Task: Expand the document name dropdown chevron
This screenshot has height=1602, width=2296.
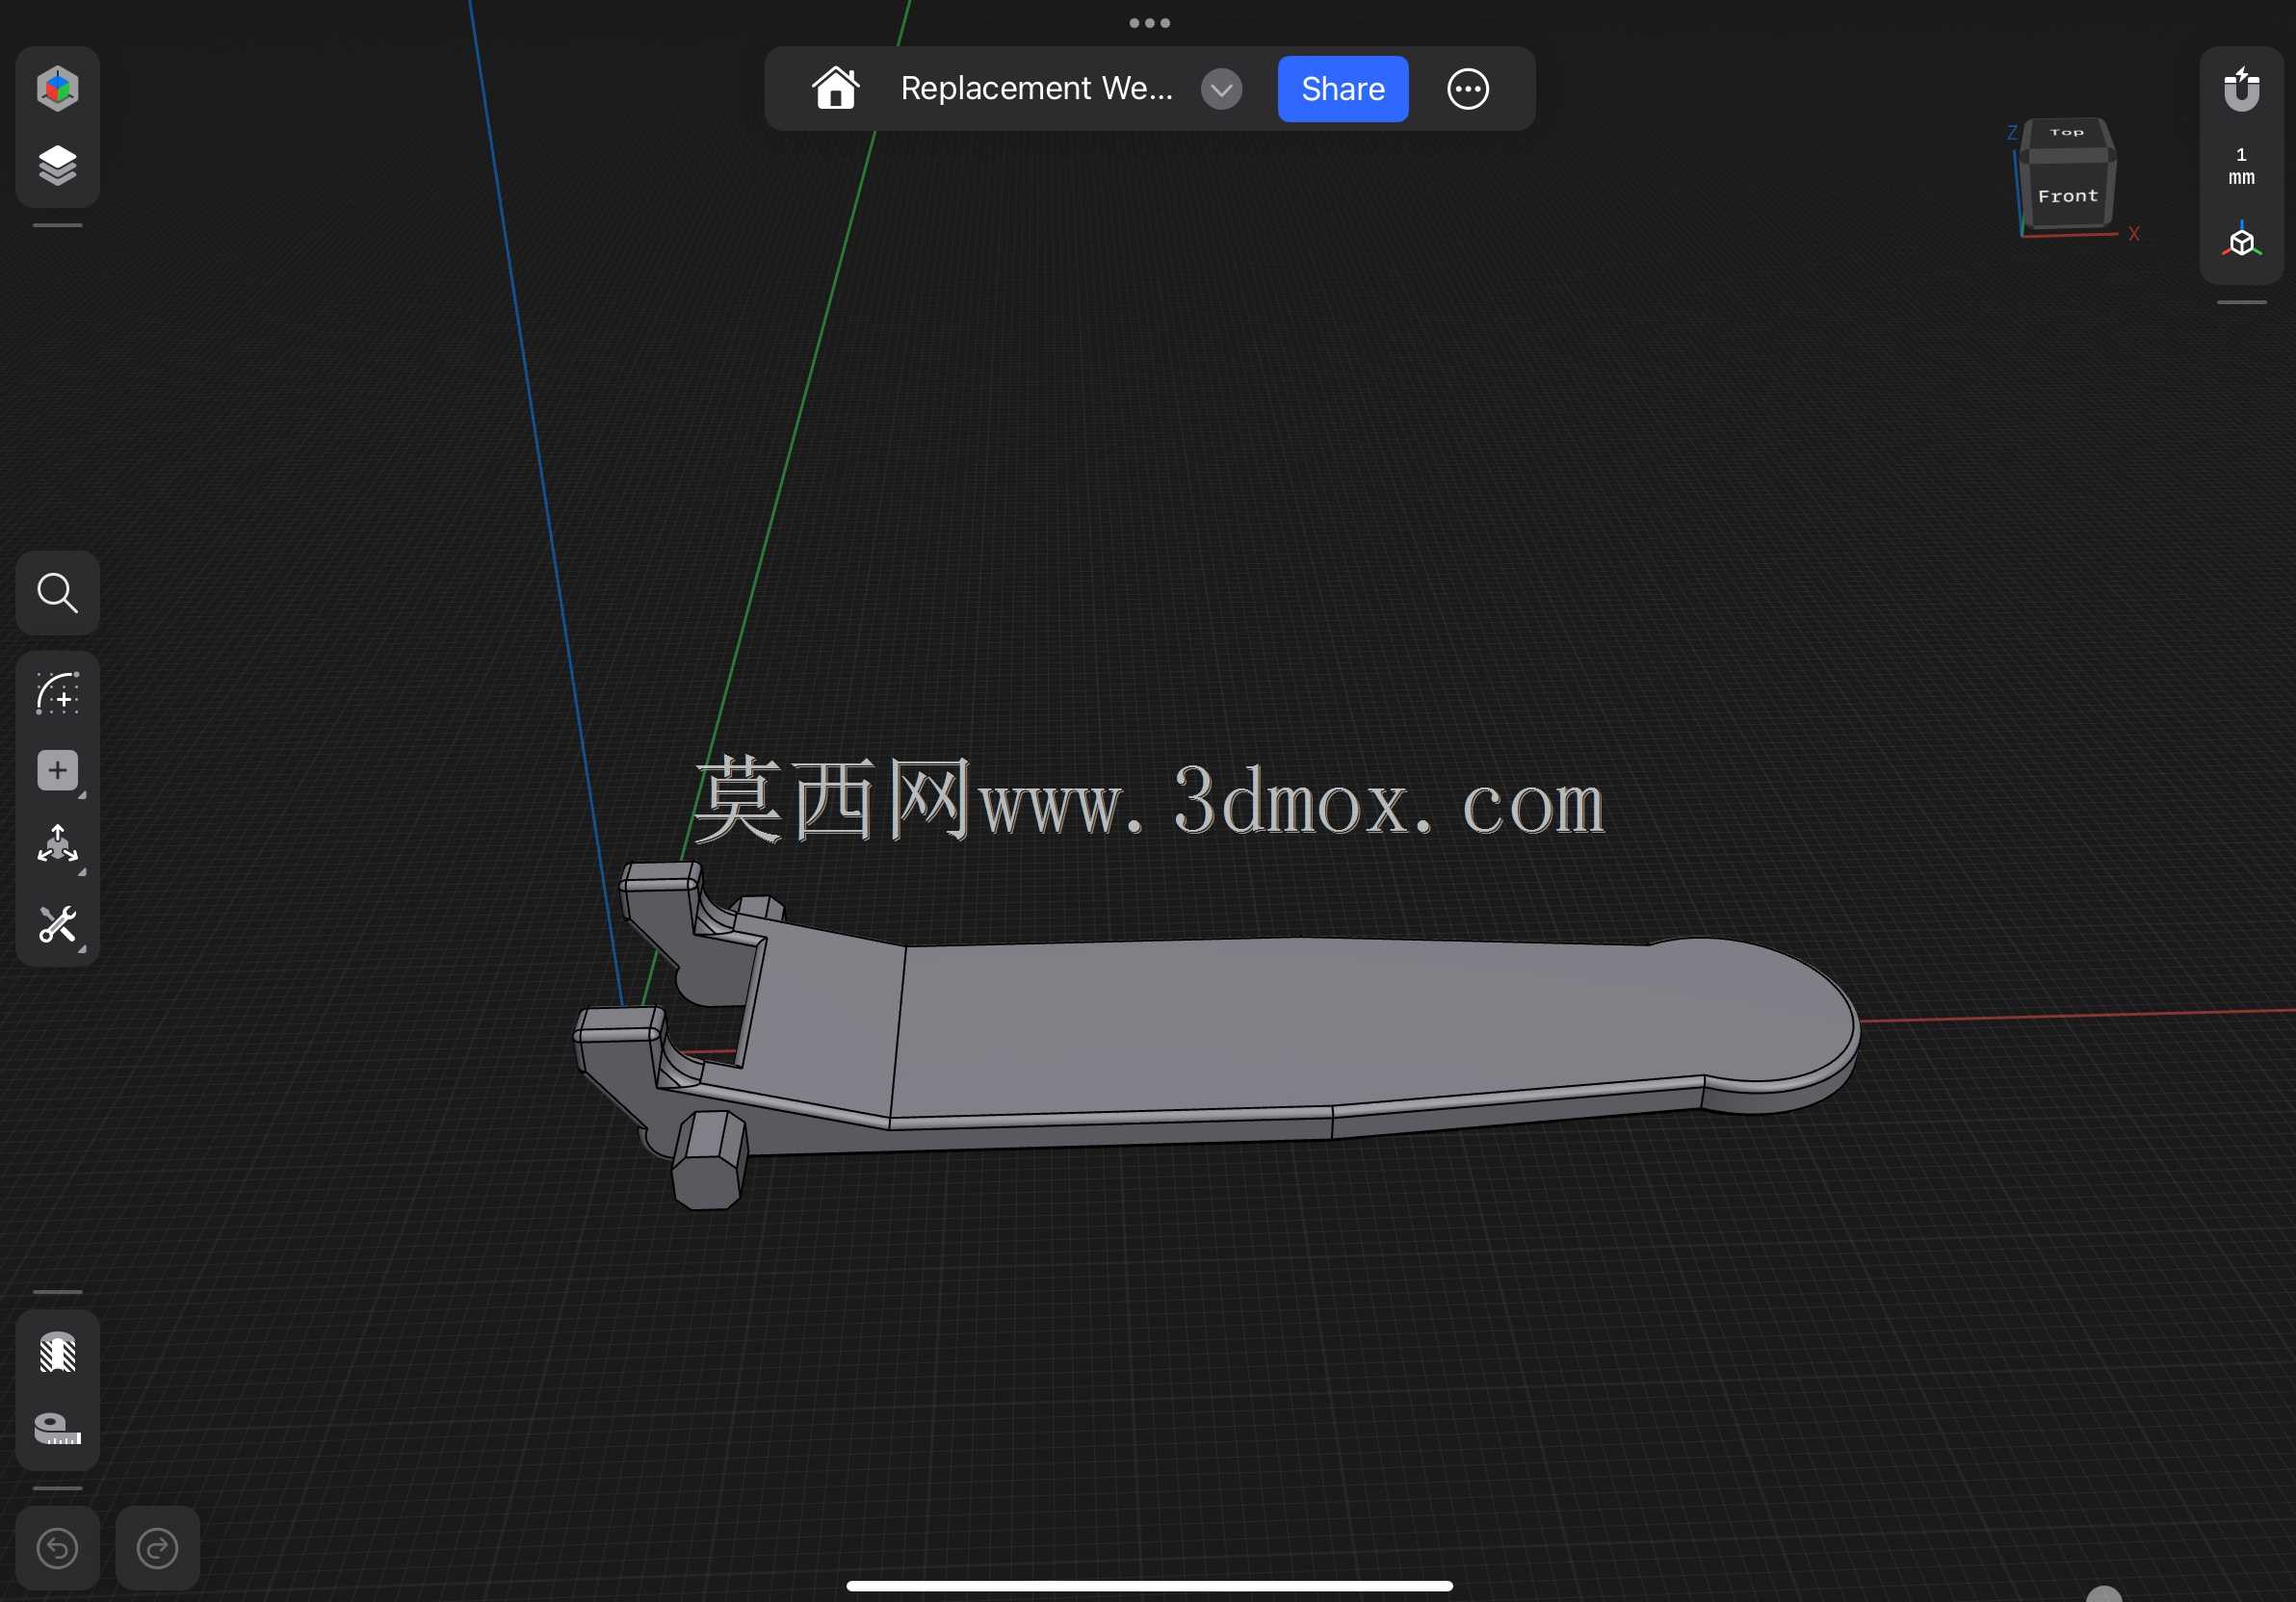Action: coord(1221,89)
